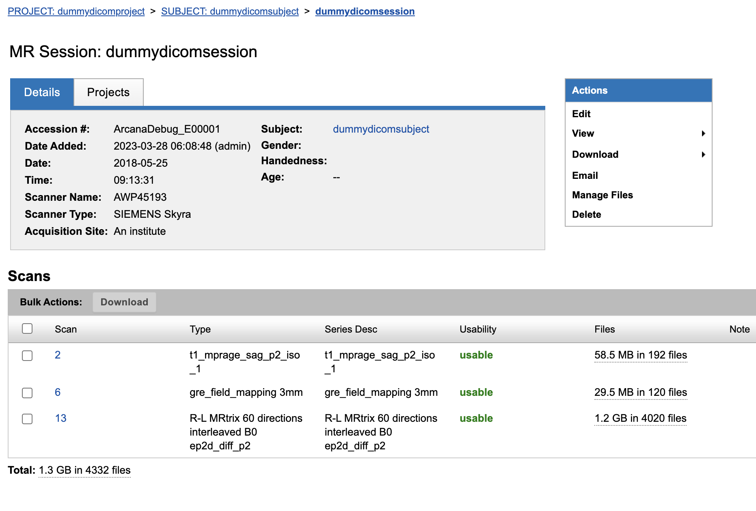
Task: Check the box for scan 13
Action: 27,419
